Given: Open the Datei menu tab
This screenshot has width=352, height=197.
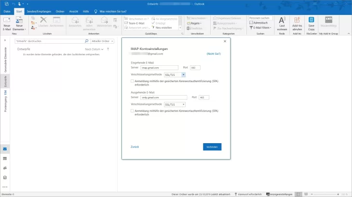Looking at the screenshot, I should (x=7, y=11).
